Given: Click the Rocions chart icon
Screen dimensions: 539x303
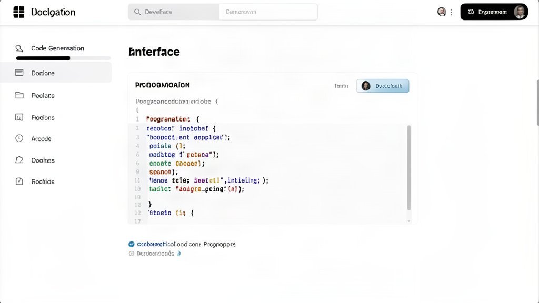Looking at the screenshot, I should pos(19,117).
